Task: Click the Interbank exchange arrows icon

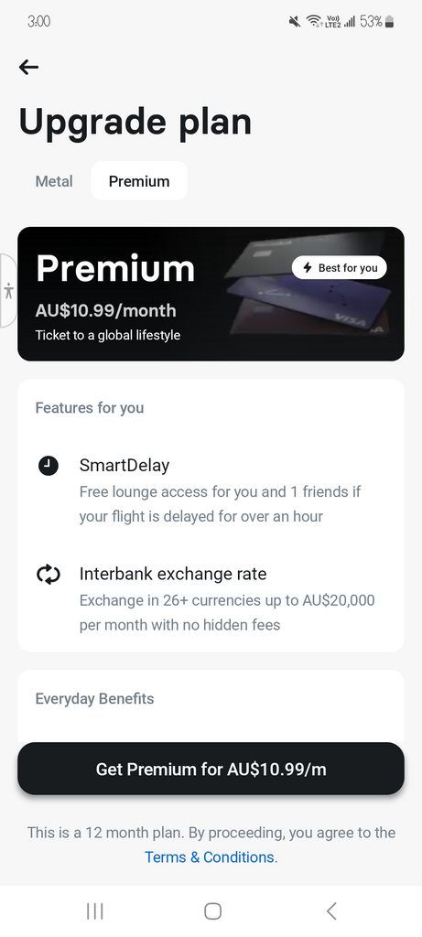Action: click(49, 575)
